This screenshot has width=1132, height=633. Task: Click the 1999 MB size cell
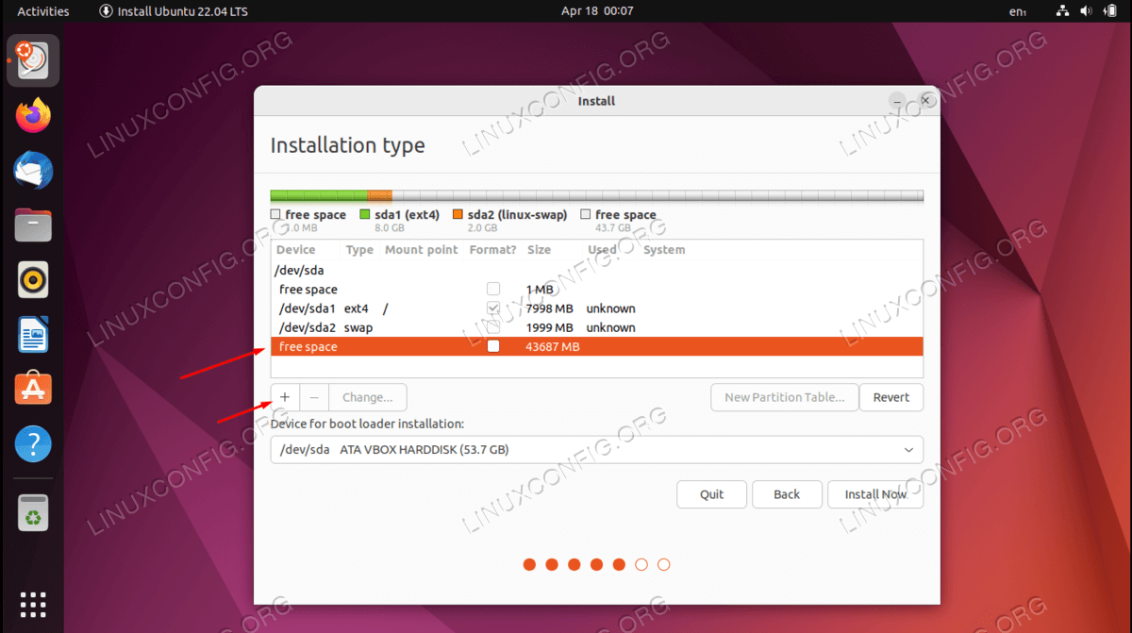[549, 327]
